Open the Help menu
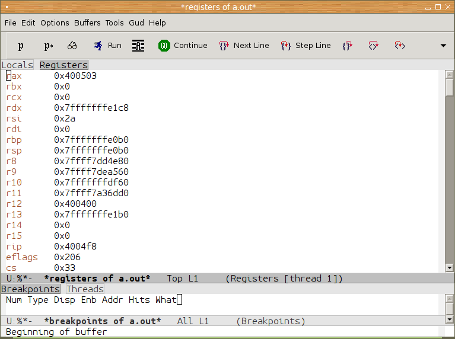The image size is (455, 339). tap(157, 23)
